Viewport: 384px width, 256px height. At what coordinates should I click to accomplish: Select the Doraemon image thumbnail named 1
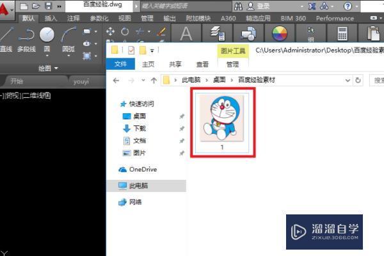pyautogui.click(x=222, y=122)
